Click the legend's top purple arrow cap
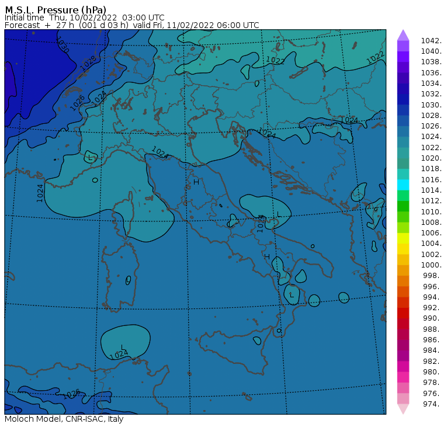Screen dimensions: 444x427 tap(403, 35)
